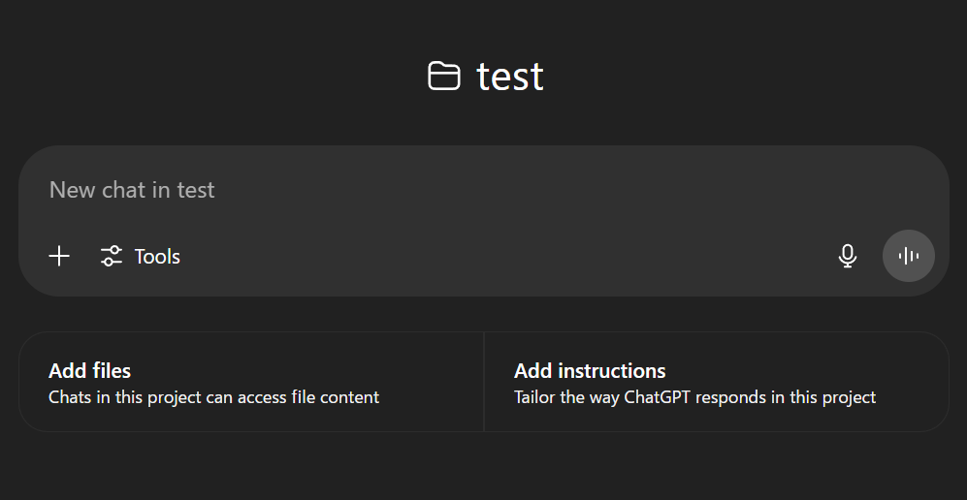
Task: Change the project icon via folder glyph
Action: 443,77
